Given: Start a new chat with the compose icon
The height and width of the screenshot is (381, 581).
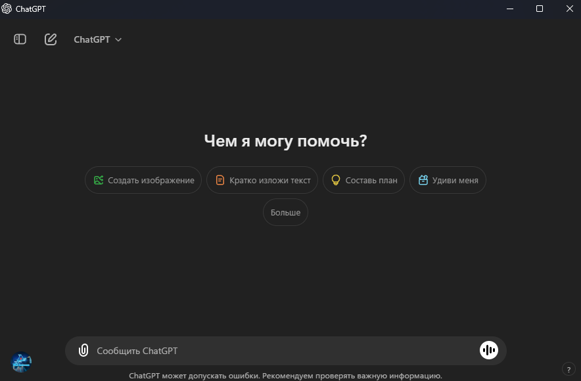Looking at the screenshot, I should pyautogui.click(x=51, y=39).
